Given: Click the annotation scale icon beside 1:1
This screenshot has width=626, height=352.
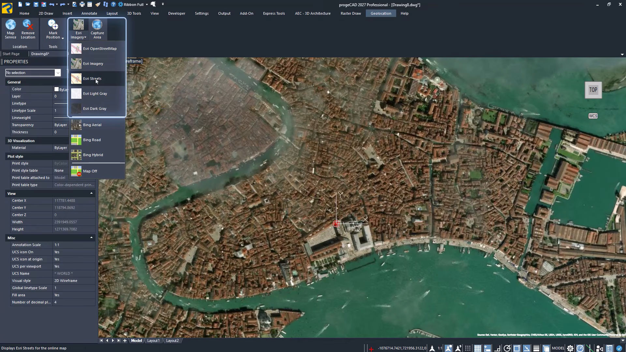Looking at the screenshot, I should pos(432,348).
